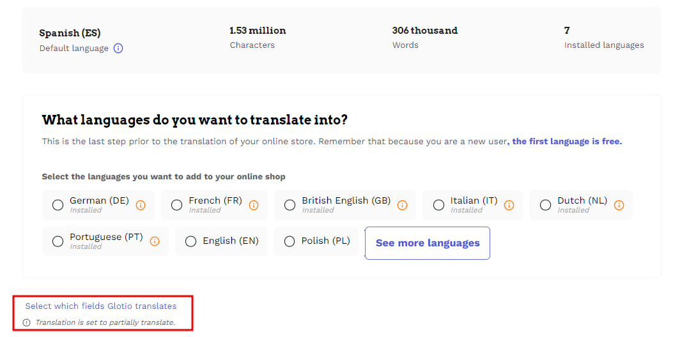Select the Italian (IT) radio button

438,206
